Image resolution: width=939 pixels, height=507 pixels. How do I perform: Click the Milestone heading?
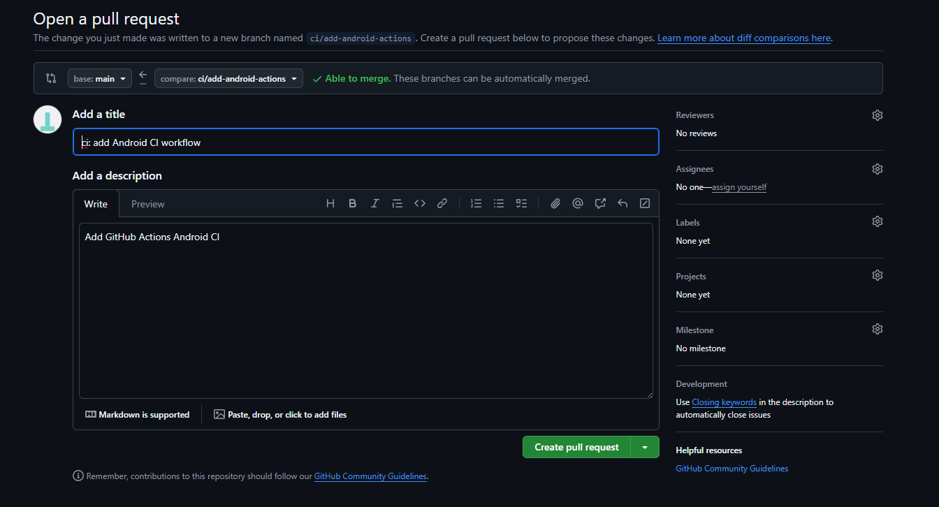pyautogui.click(x=694, y=330)
